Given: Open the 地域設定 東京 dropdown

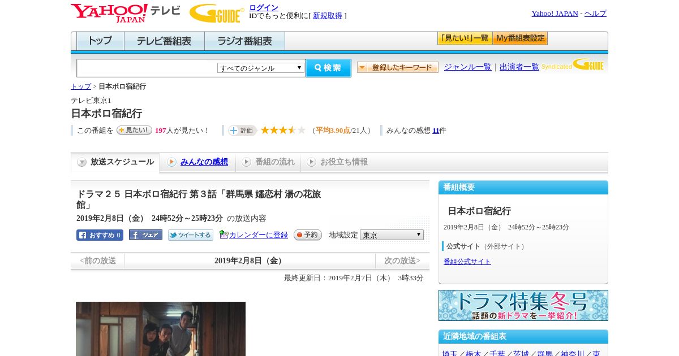Looking at the screenshot, I should pos(392,235).
